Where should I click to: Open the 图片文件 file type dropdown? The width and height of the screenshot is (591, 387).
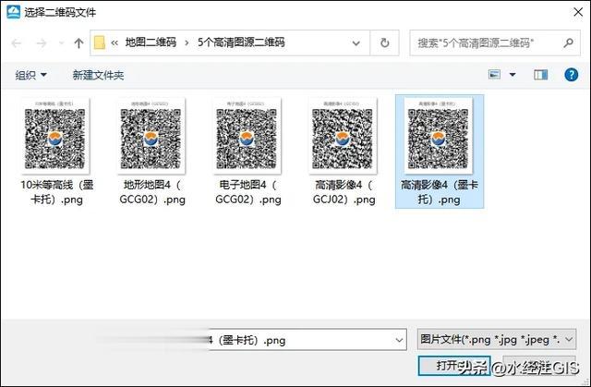tap(497, 340)
